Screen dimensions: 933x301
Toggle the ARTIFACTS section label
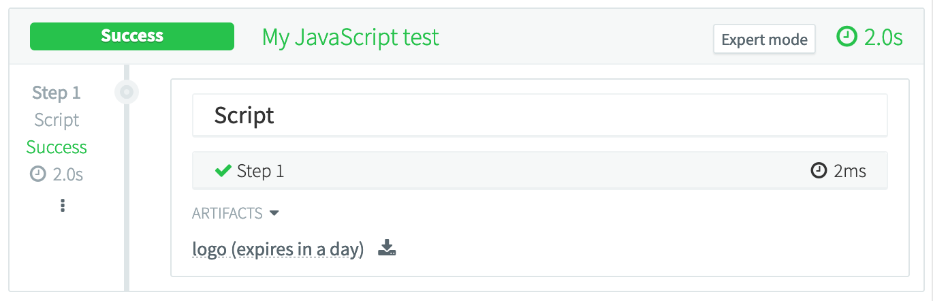click(227, 213)
